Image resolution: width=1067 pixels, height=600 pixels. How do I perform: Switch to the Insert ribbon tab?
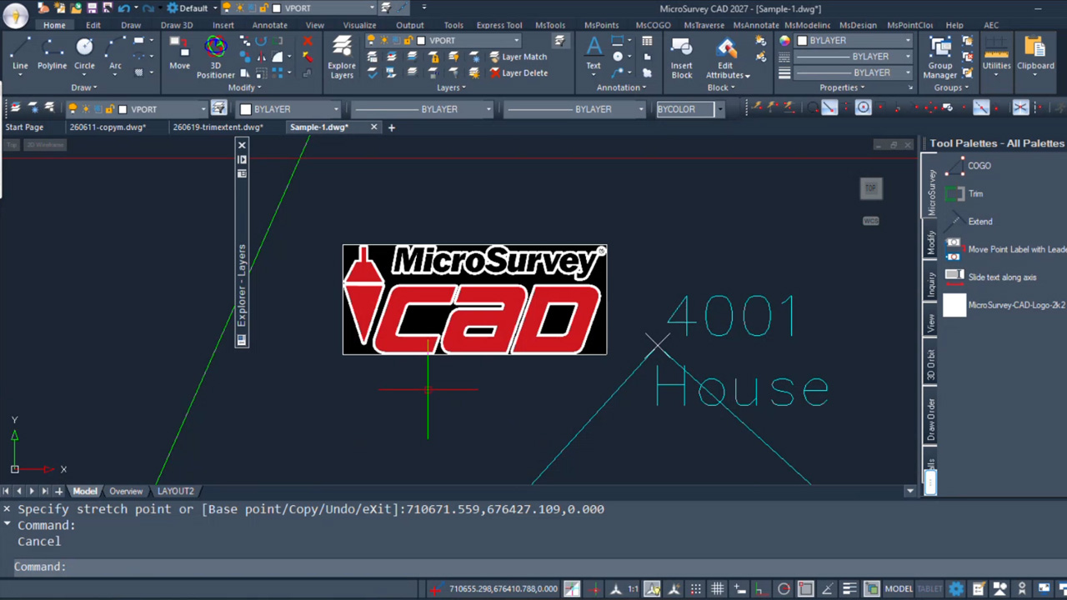[x=223, y=25]
